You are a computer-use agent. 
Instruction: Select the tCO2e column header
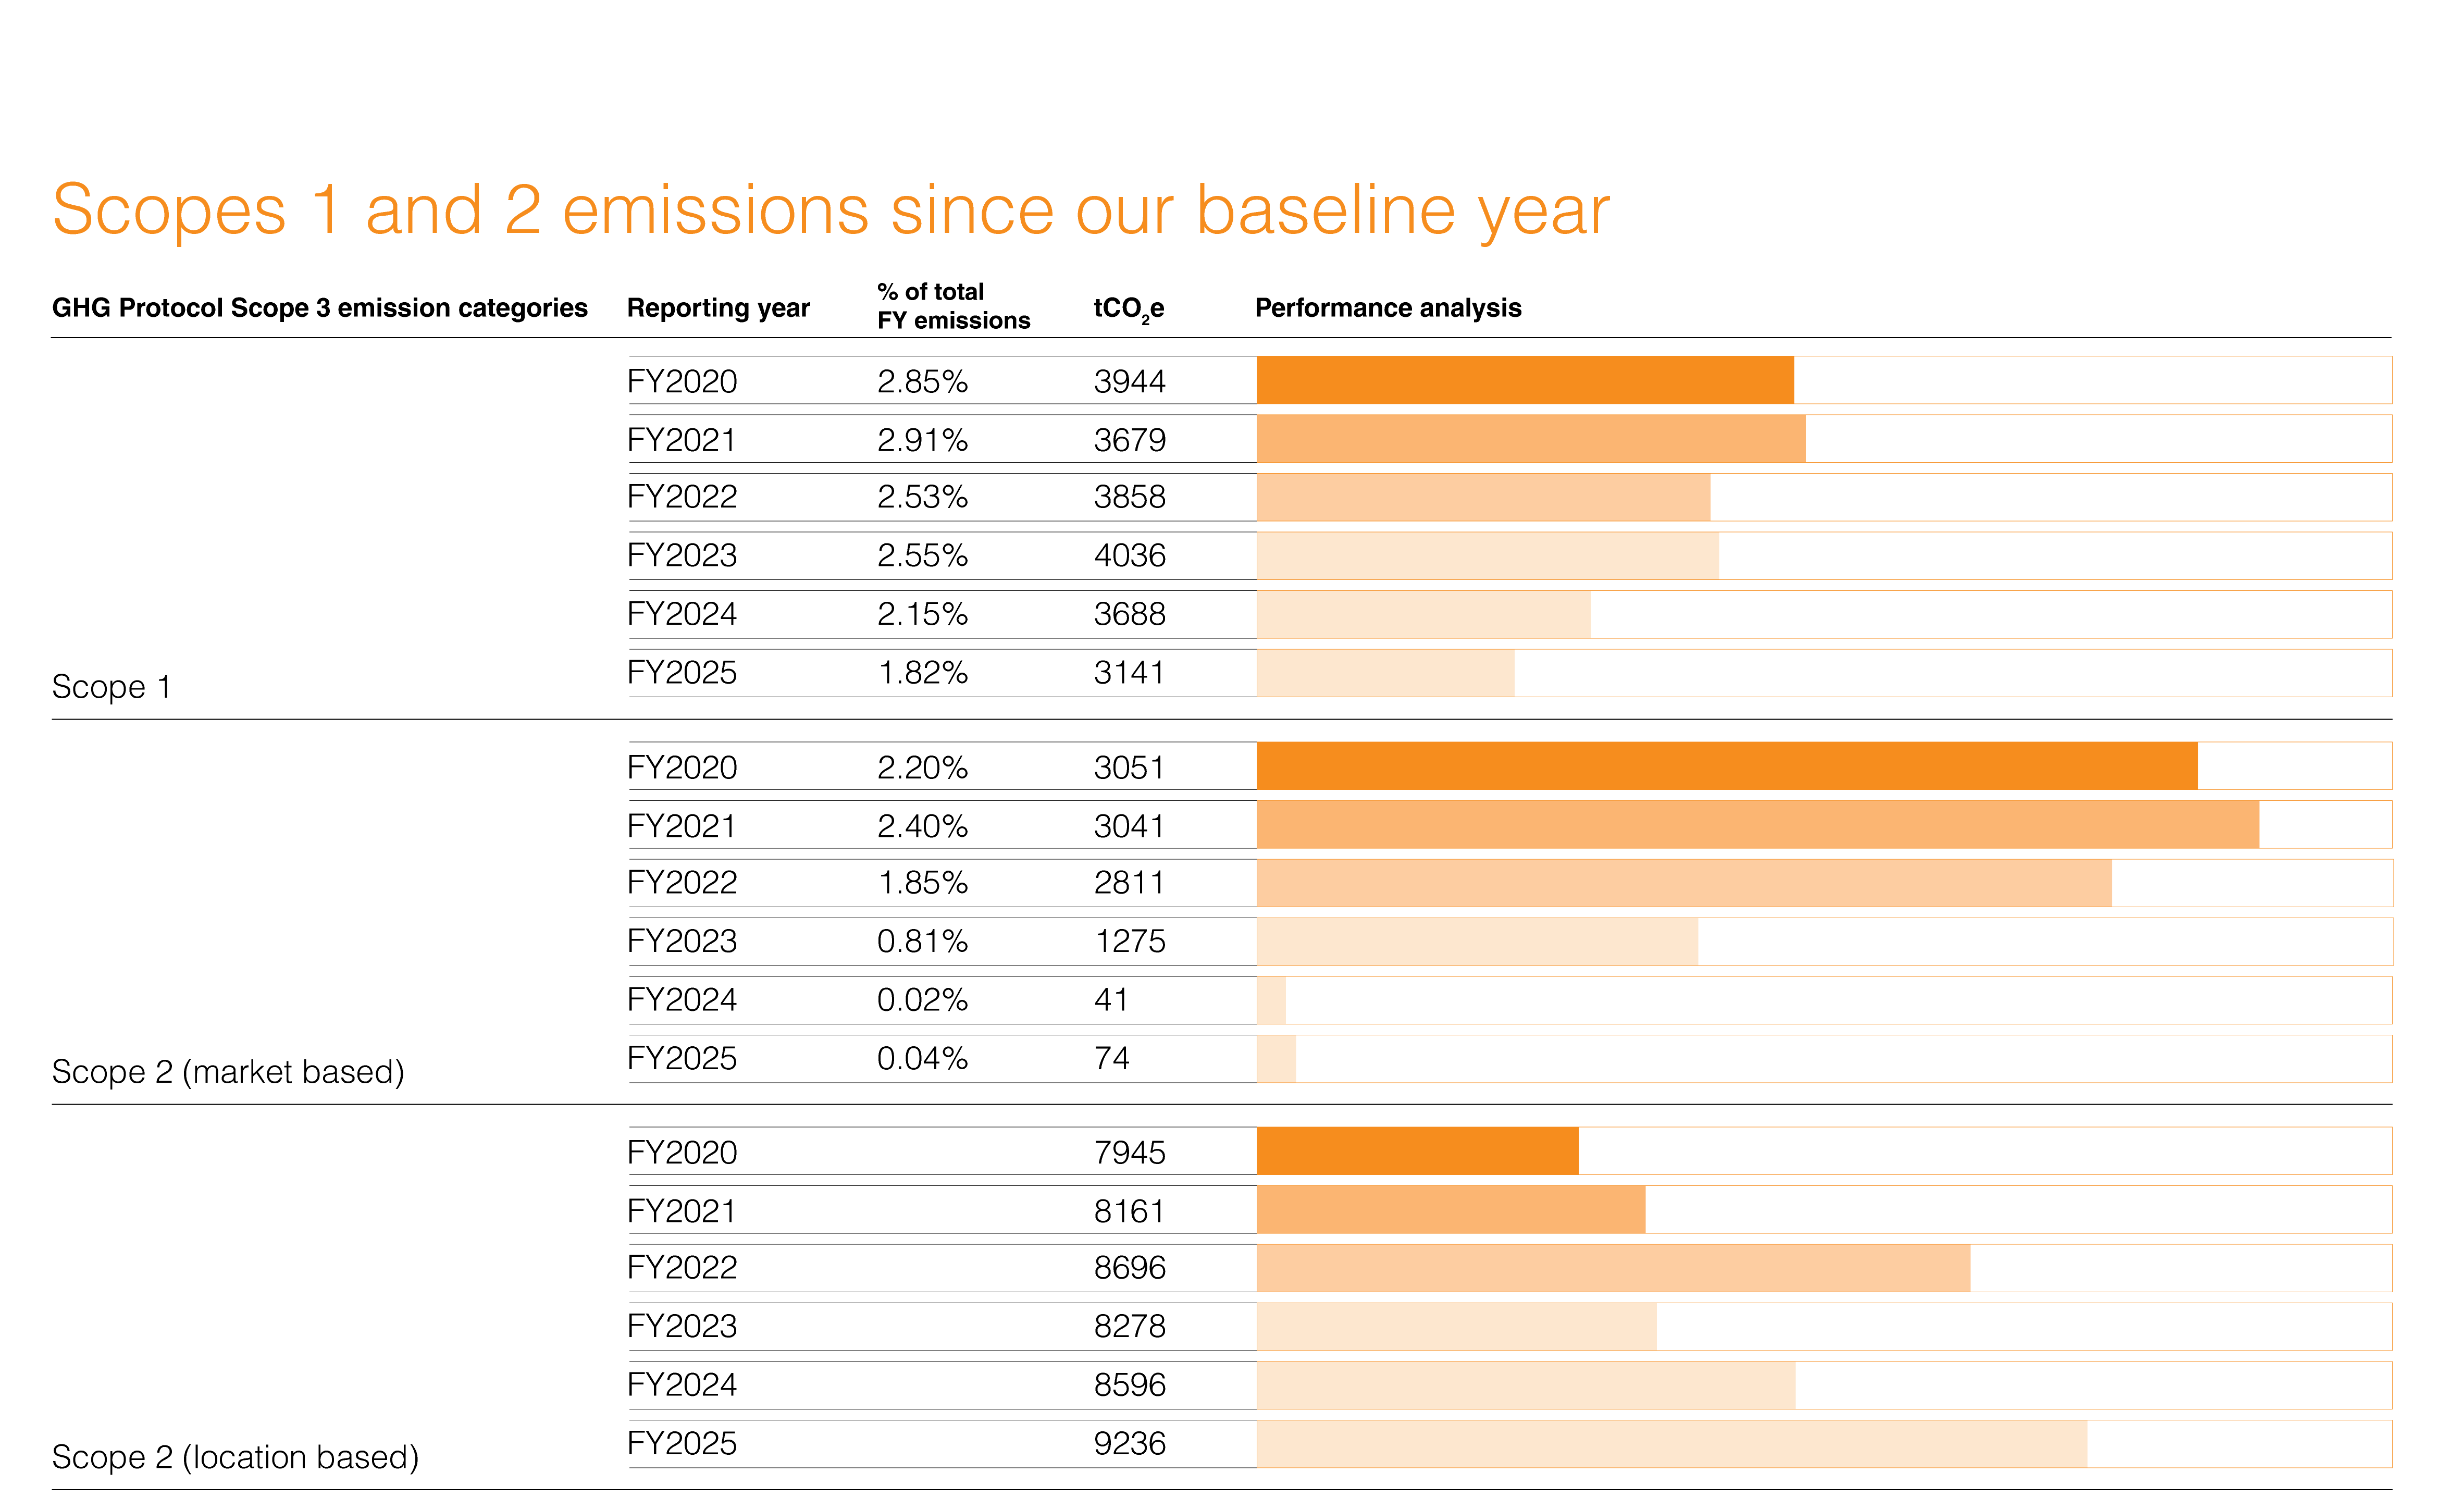point(1128,308)
